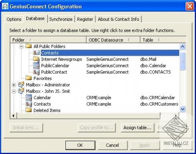The width and height of the screenshot is (196, 154).
Task: Confirm with the OK button
Action: [80, 145]
